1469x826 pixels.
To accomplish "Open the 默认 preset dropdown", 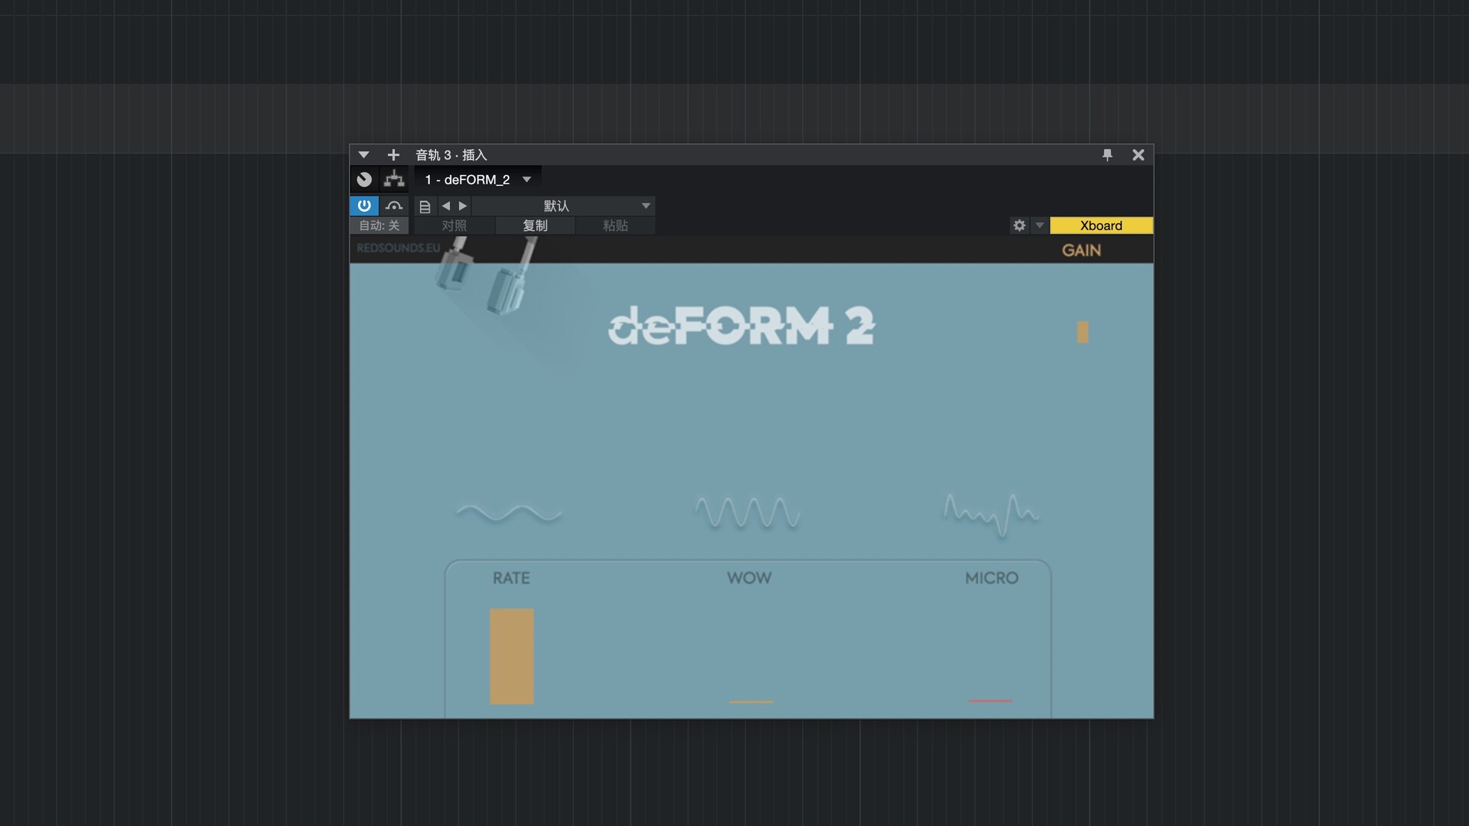I will pos(563,206).
